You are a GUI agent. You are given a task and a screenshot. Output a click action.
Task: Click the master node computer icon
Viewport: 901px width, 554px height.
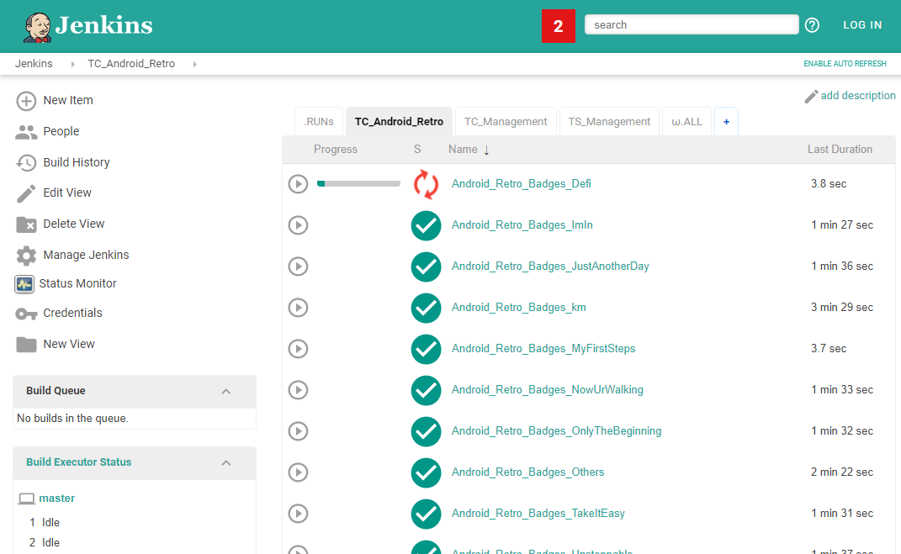click(26, 499)
